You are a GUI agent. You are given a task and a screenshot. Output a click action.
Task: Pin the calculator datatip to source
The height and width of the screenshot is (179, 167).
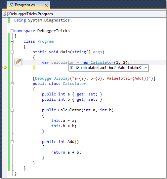click(x=145, y=68)
